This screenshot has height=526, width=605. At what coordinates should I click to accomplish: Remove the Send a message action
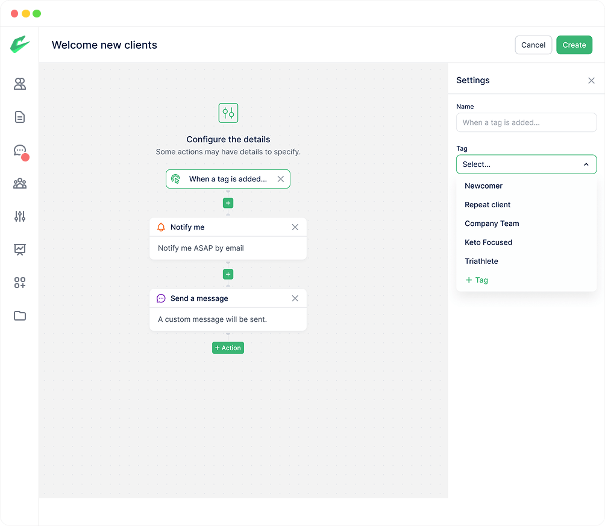click(x=295, y=298)
